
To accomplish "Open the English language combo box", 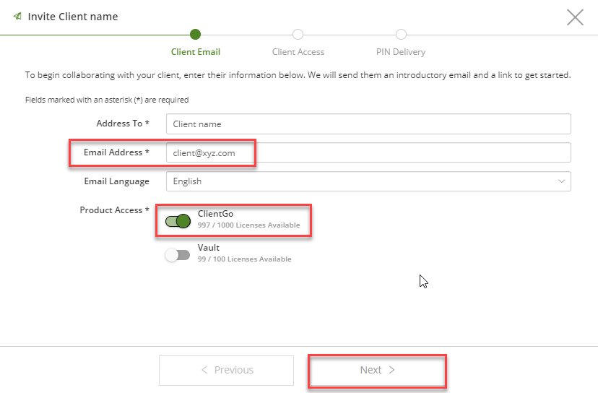I will (x=368, y=181).
